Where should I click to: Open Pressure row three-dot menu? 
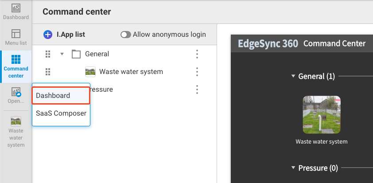(x=197, y=90)
